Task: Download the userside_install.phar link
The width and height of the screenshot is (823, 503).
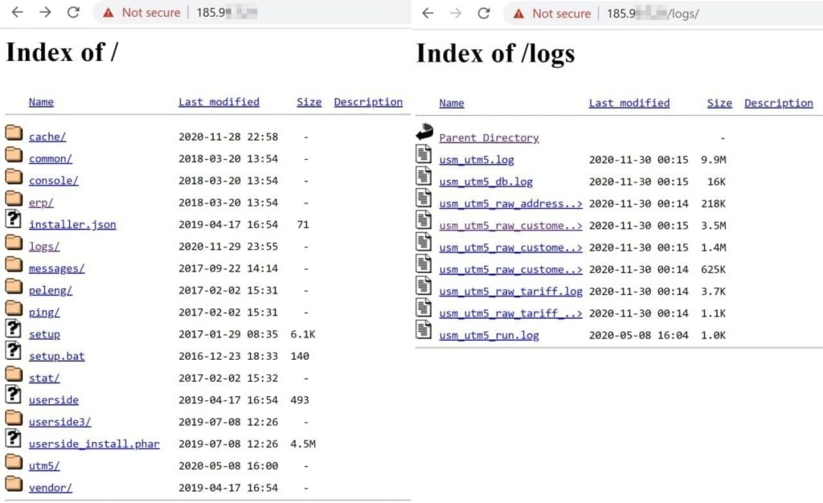Action: 94,444
